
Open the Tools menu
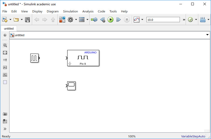pos(113,11)
